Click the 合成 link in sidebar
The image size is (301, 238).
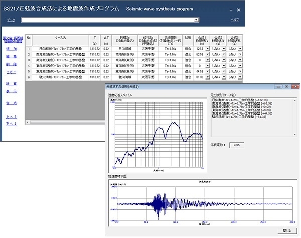(11, 103)
